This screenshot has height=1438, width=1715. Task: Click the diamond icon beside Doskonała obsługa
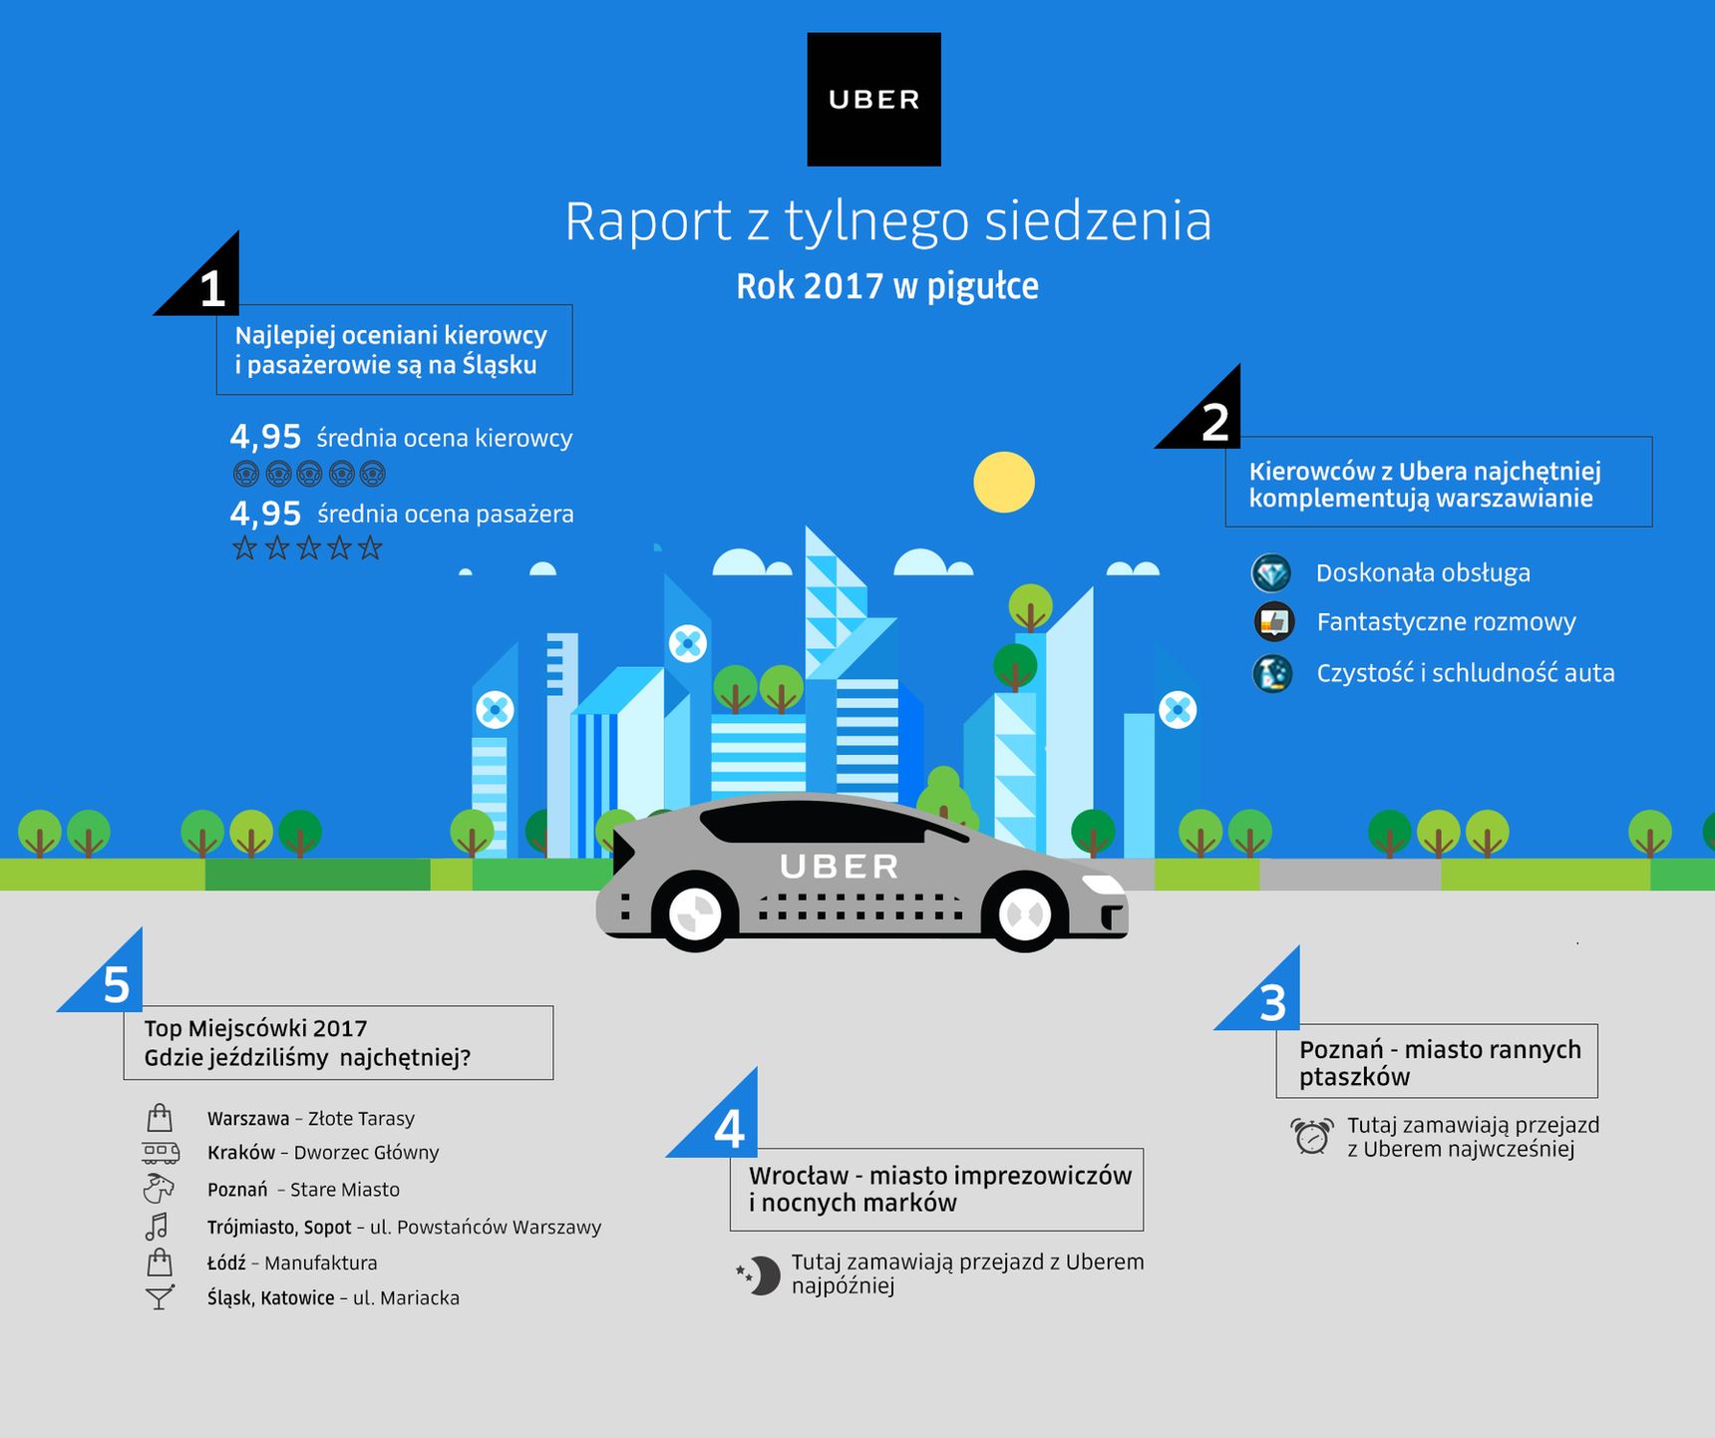[x=1271, y=573]
